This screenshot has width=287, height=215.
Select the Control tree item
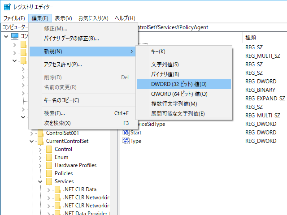[x=63, y=149]
